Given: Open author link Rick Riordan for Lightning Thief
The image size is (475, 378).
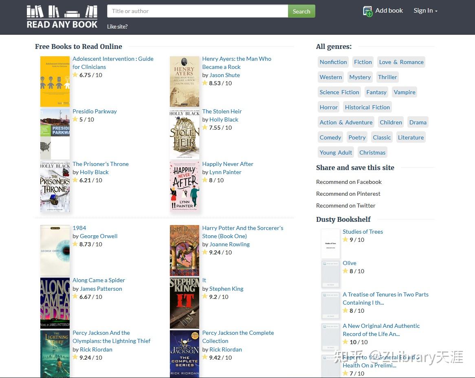Looking at the screenshot, I should [x=96, y=349].
